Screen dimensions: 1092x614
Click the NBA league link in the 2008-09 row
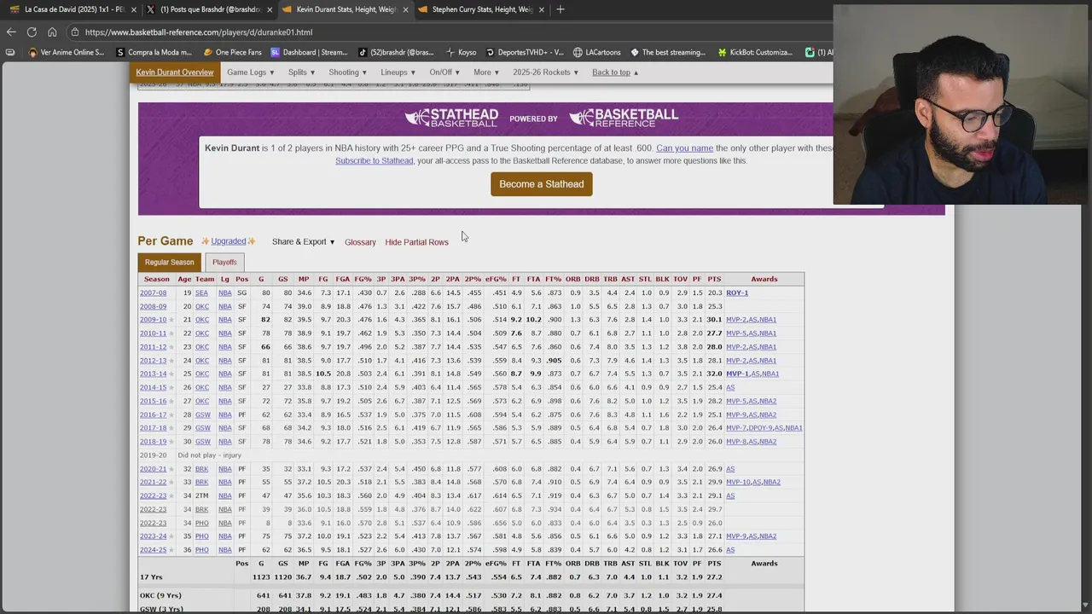coord(224,306)
